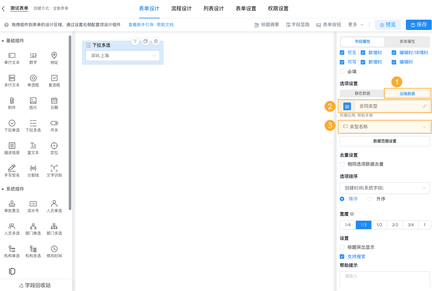Viewport: 432px width, 291px height.
Task: Select the 流水号 system component
Action: [x=33, y=206]
